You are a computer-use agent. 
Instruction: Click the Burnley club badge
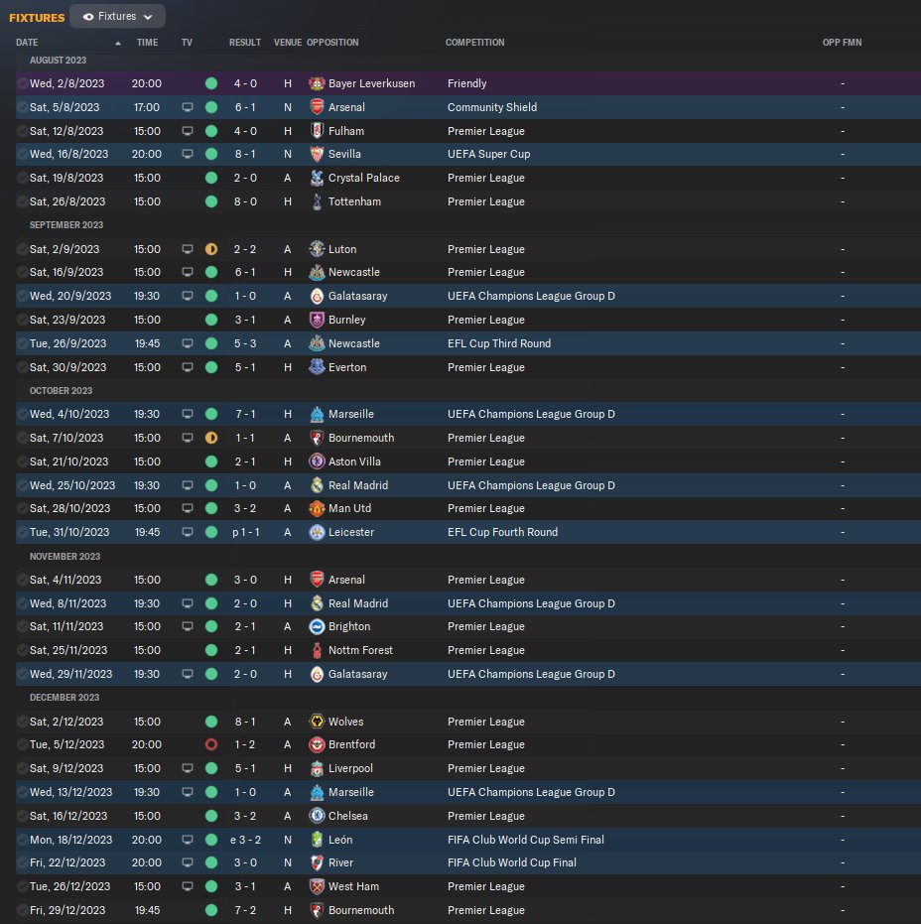point(317,320)
